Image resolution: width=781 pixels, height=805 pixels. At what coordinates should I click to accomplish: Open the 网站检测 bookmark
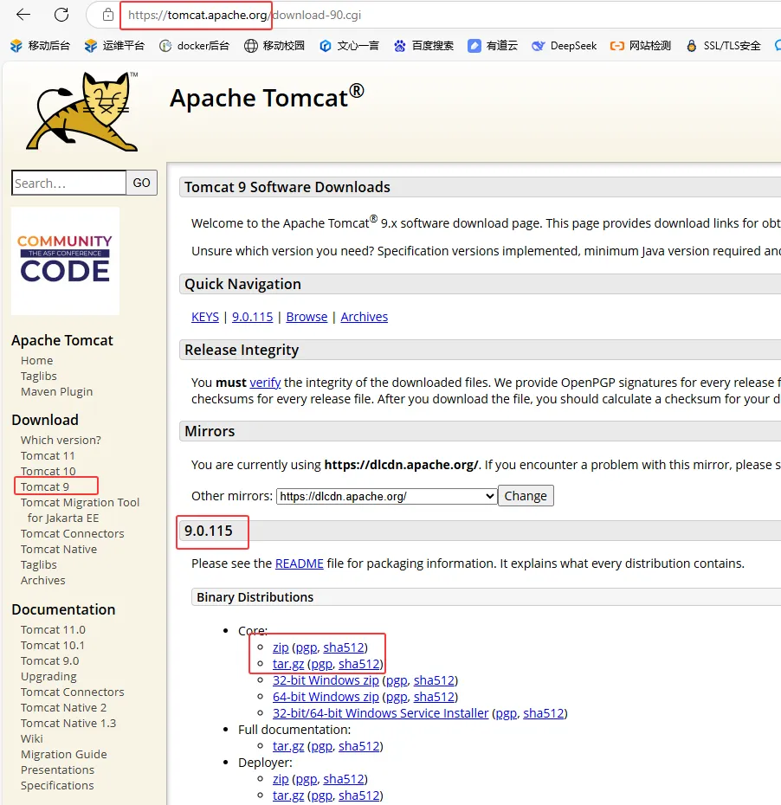coord(641,46)
